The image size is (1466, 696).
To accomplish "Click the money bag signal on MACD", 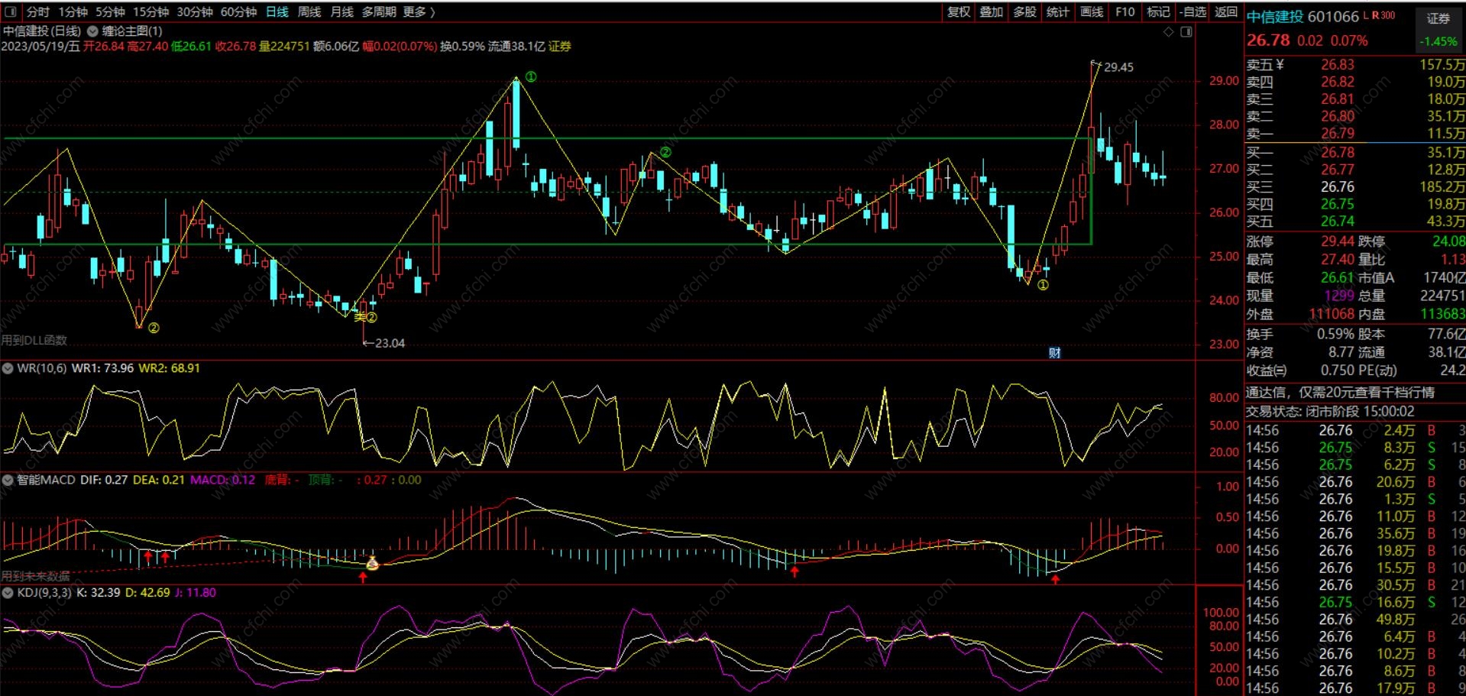I will (x=372, y=564).
